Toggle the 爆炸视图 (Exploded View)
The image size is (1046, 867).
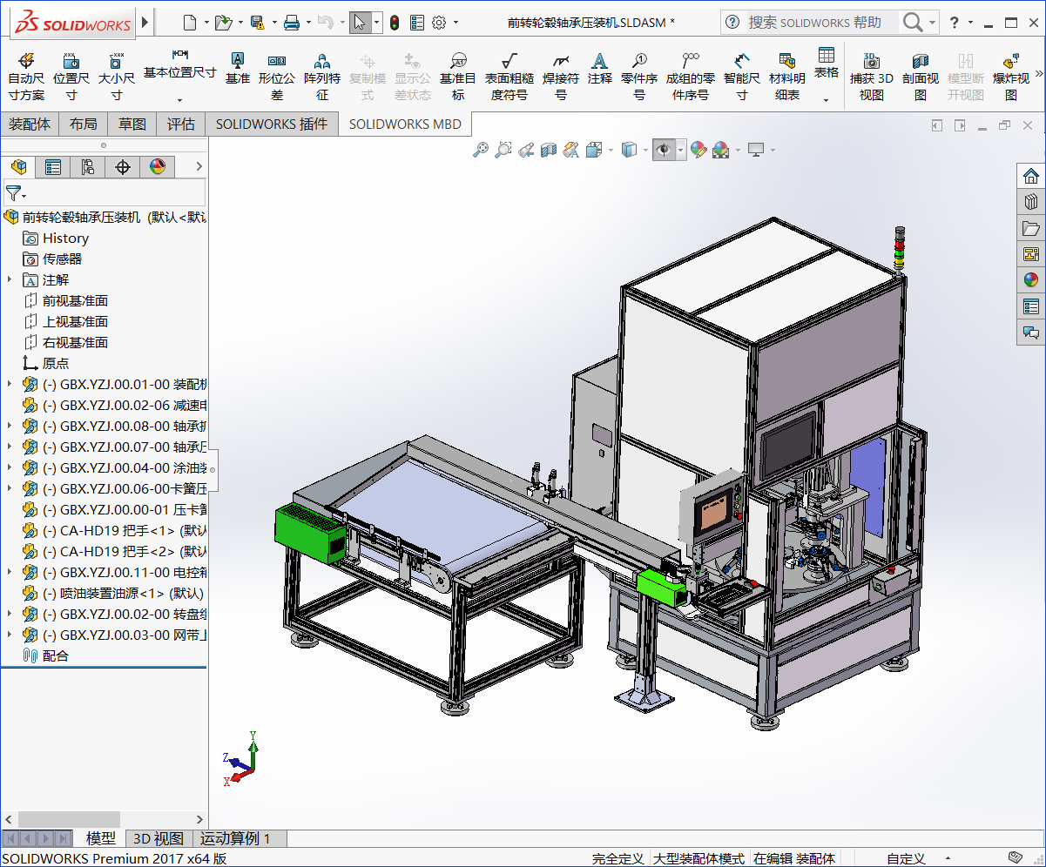(x=1011, y=76)
